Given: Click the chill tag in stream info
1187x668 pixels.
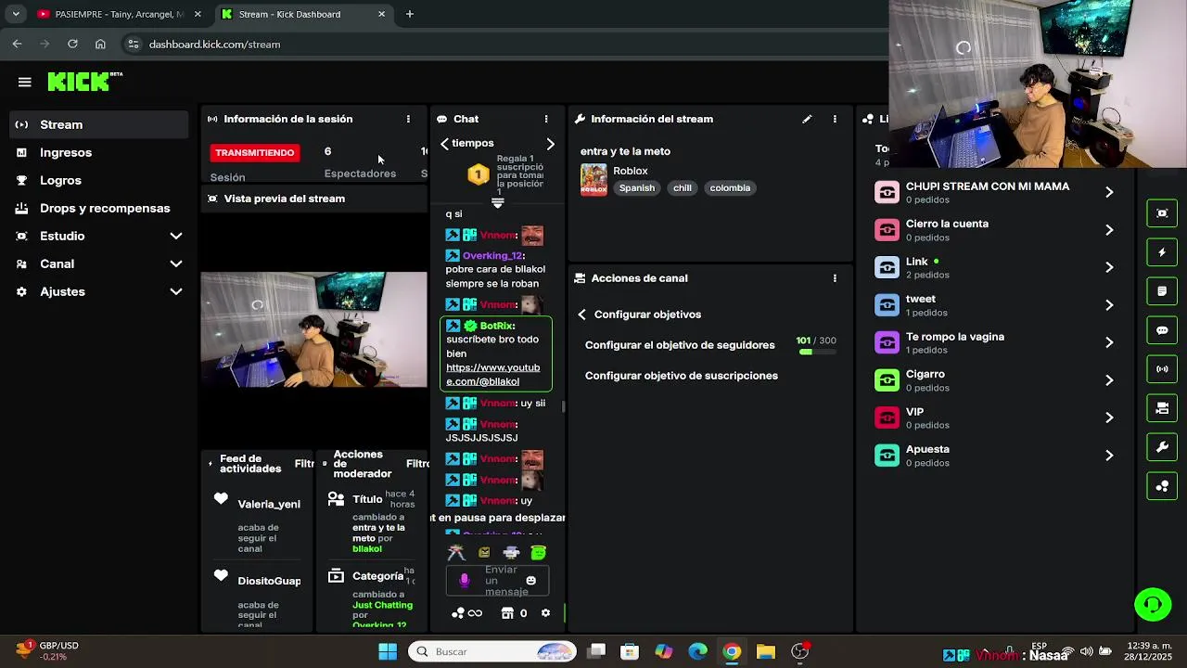Looking at the screenshot, I should coord(683,188).
